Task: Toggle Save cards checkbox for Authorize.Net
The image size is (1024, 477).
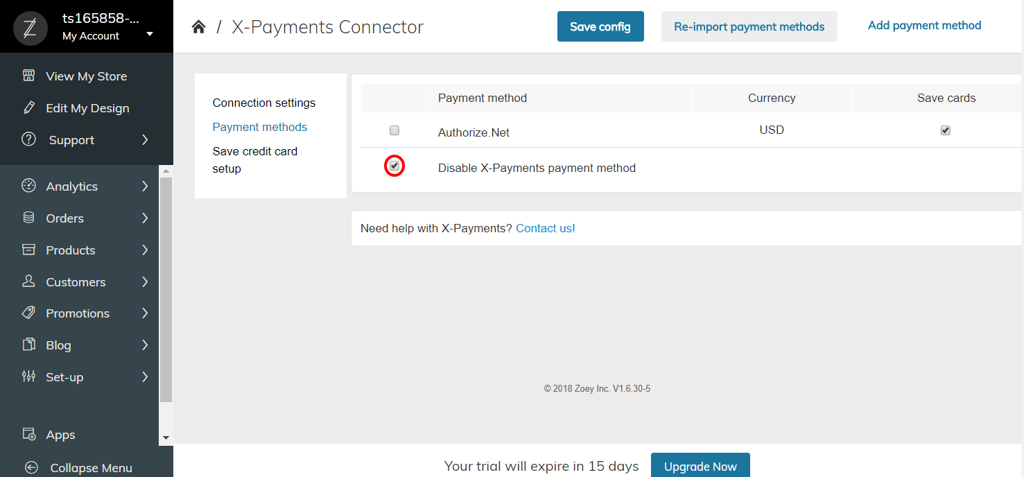Action: 946,130
